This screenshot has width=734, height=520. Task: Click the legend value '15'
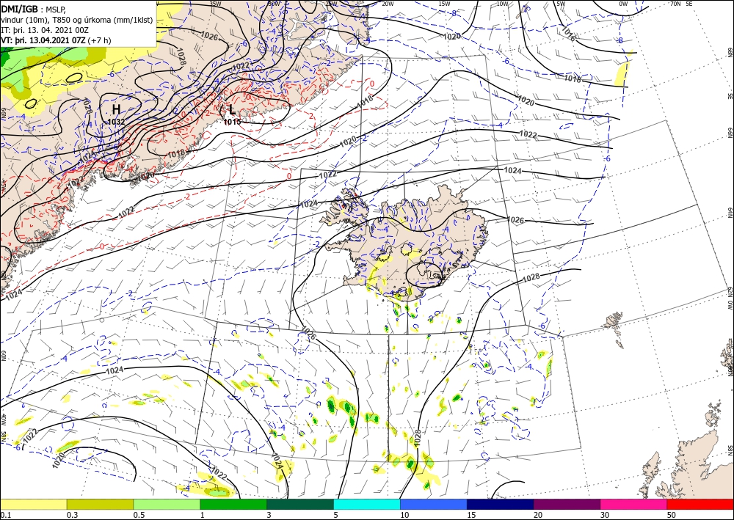(471, 515)
